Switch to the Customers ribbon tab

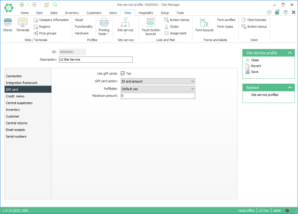[x=94, y=13]
